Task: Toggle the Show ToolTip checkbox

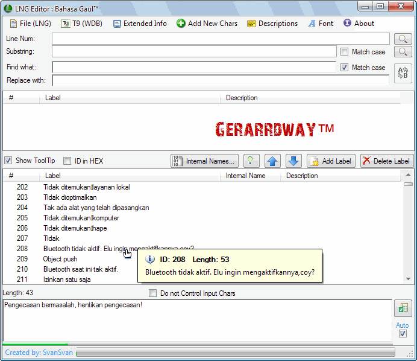Action: [x=8, y=161]
